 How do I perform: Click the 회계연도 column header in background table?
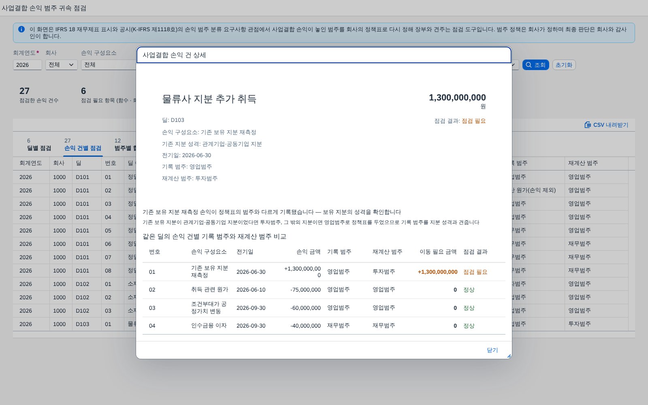coord(31,163)
